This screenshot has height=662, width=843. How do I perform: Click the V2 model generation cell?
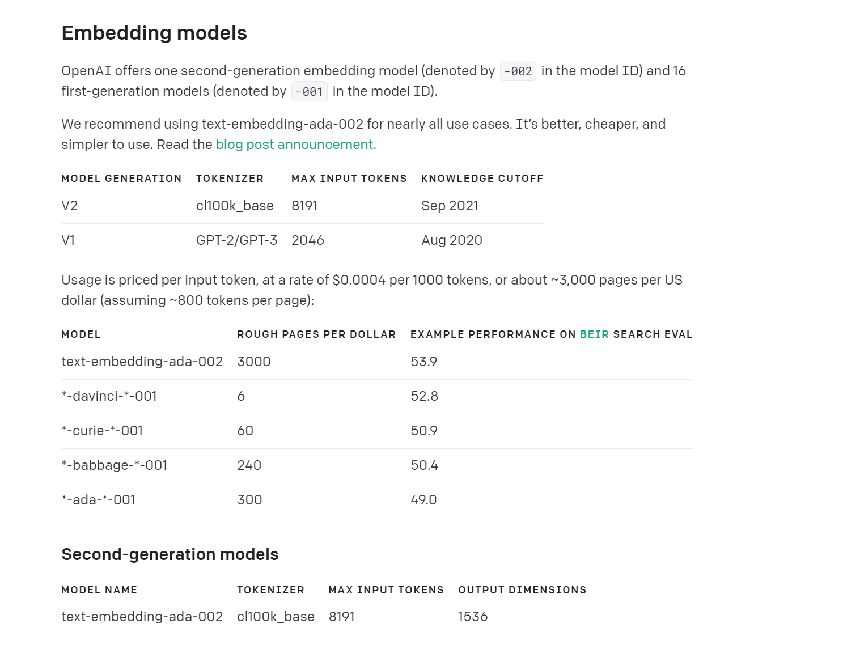70,206
